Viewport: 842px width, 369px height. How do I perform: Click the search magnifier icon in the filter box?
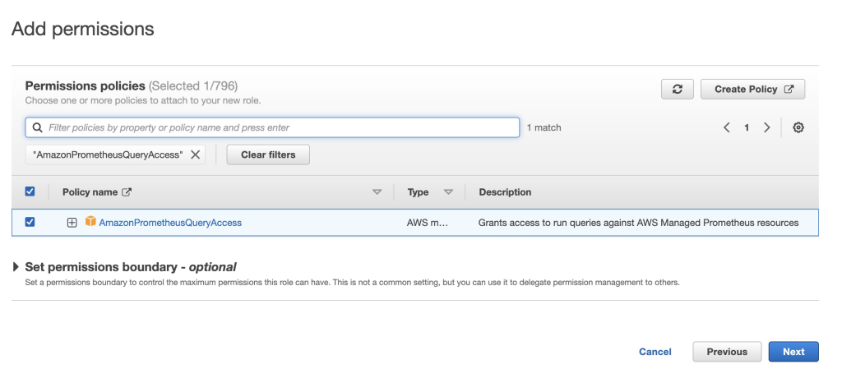pyautogui.click(x=37, y=127)
